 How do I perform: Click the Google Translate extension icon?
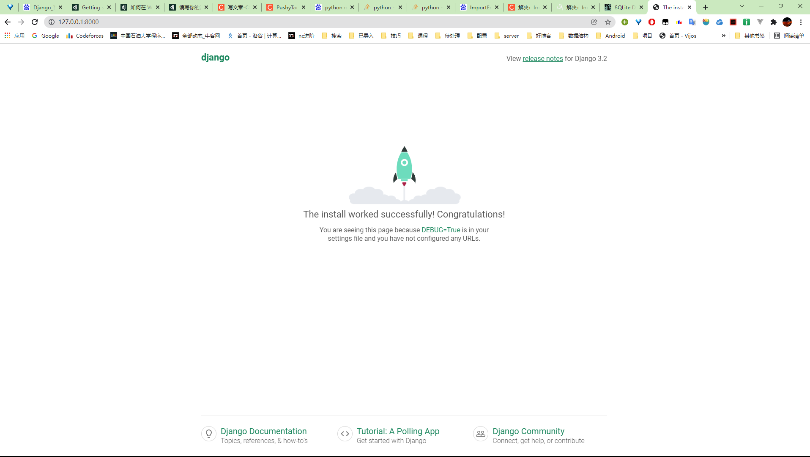pyautogui.click(x=692, y=22)
